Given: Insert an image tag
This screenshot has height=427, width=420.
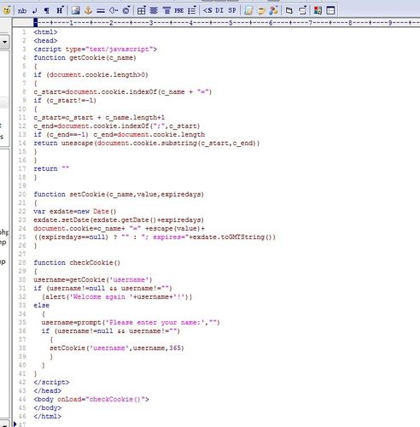Looking at the screenshot, I should [x=75, y=10].
